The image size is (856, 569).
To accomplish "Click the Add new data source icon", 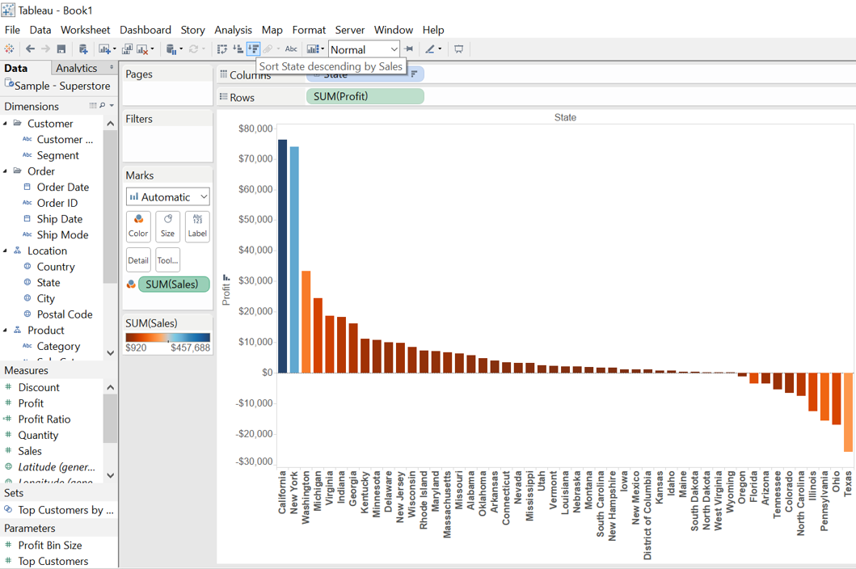I will (x=82, y=49).
